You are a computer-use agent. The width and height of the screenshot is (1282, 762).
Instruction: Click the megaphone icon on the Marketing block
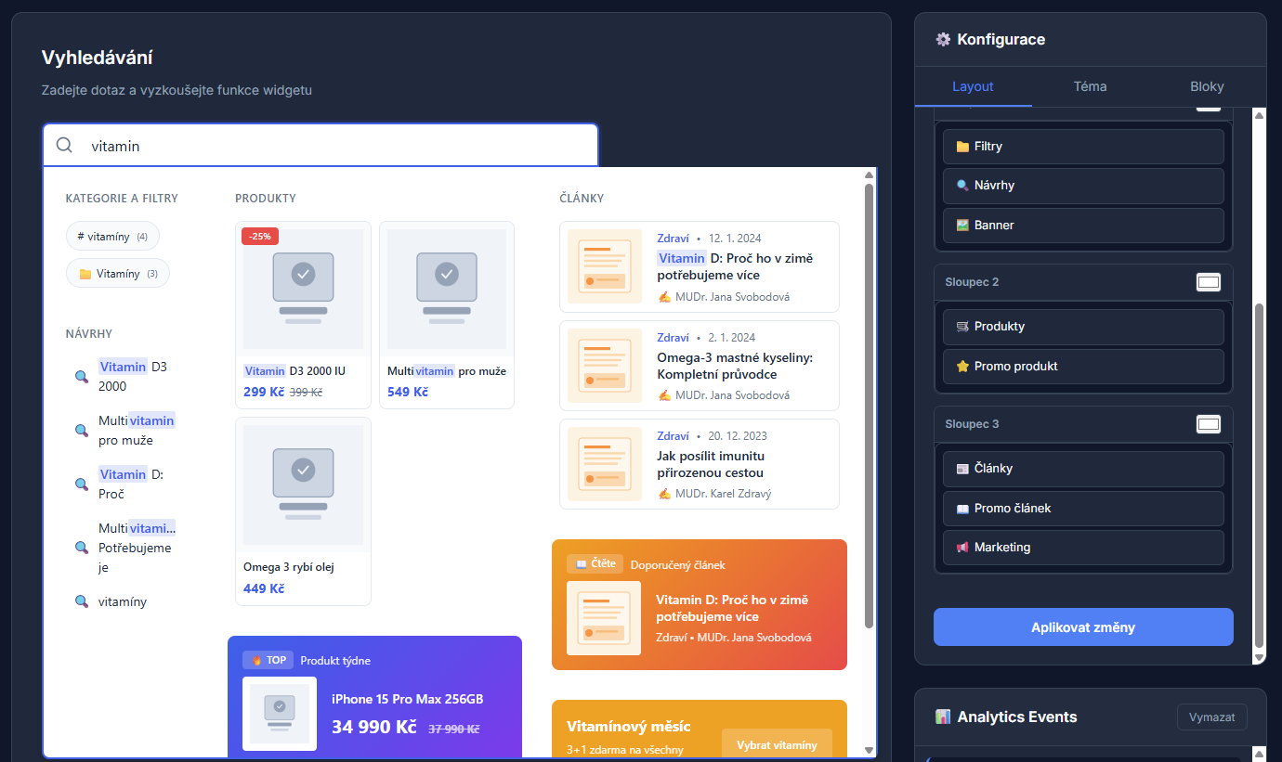coord(962,548)
